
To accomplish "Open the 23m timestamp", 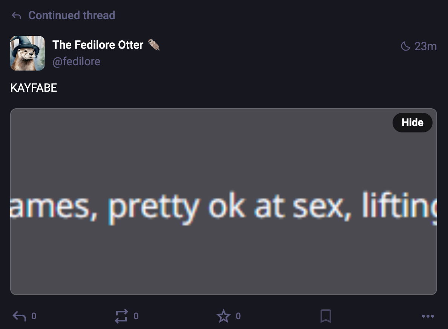I will tap(425, 46).
